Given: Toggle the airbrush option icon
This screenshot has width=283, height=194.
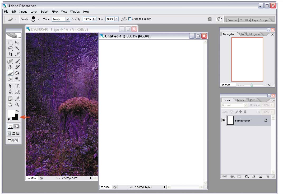Looking at the screenshot, I should pos(124,19).
